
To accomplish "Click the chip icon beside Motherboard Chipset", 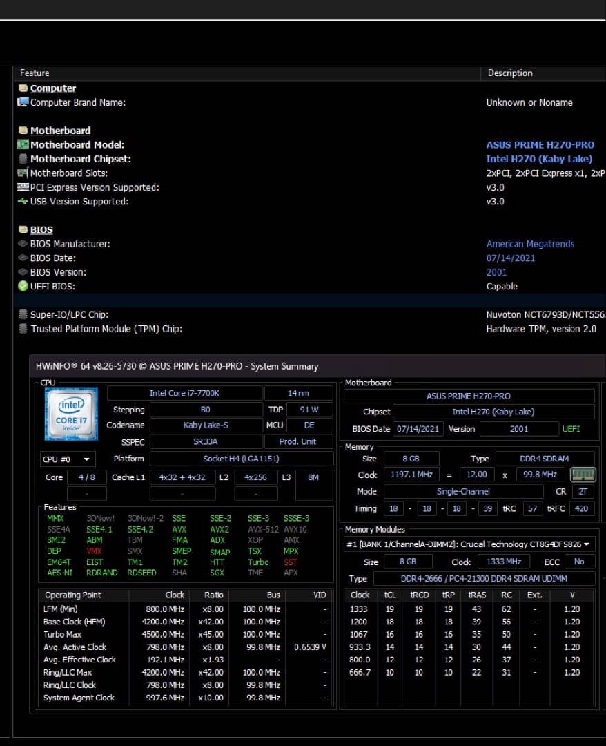I will click(x=22, y=159).
